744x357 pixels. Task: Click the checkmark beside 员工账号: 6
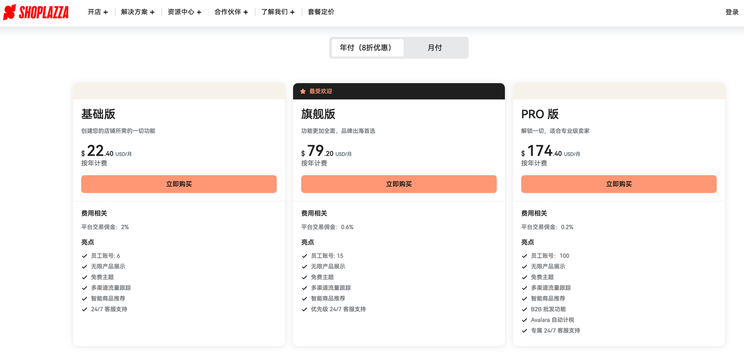click(85, 255)
